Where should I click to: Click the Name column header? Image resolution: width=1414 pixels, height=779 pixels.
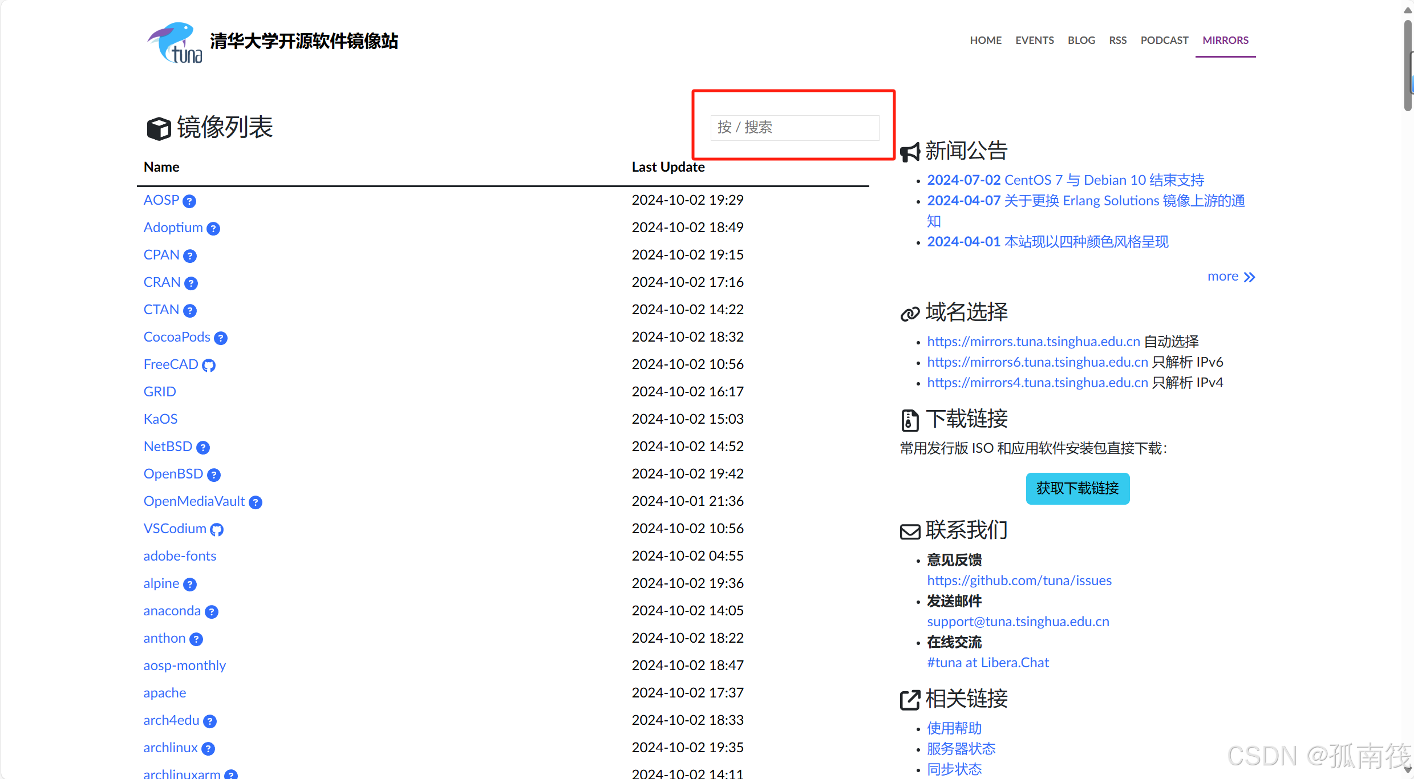tap(161, 167)
